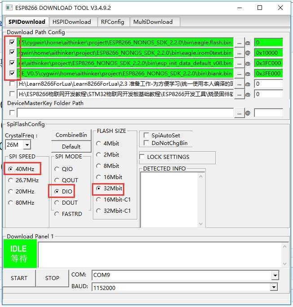Click Download Panel log scroll down arrow
The height and width of the screenshot is (307, 293).
point(284,264)
